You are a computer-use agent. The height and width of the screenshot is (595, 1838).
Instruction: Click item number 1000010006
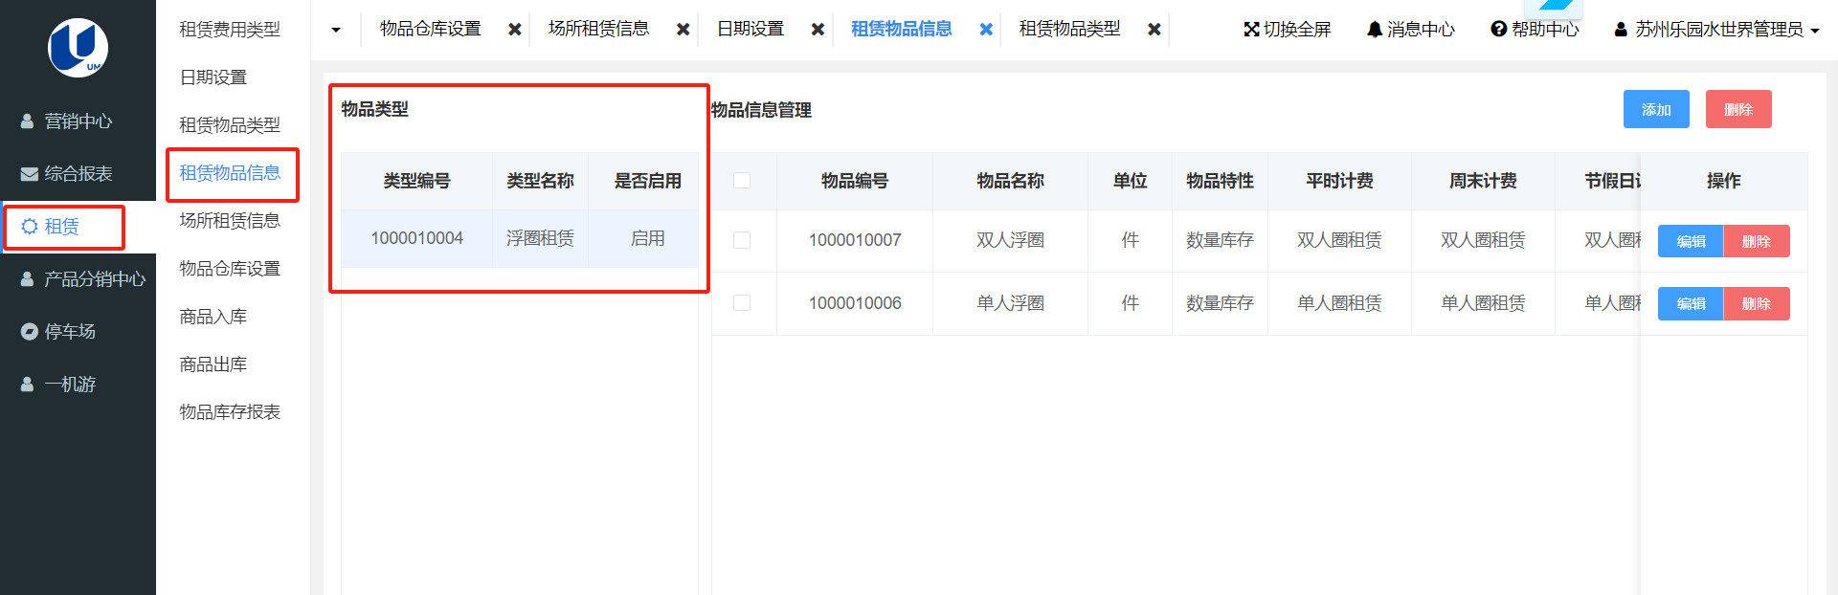855,303
